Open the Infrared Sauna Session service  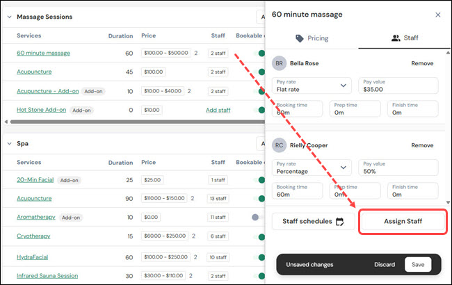point(47,276)
